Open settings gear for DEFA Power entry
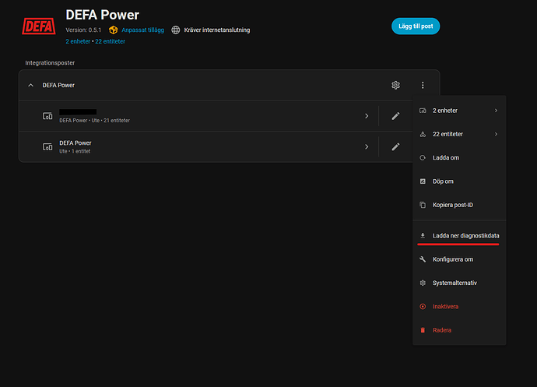This screenshot has height=387, width=537. coord(395,85)
